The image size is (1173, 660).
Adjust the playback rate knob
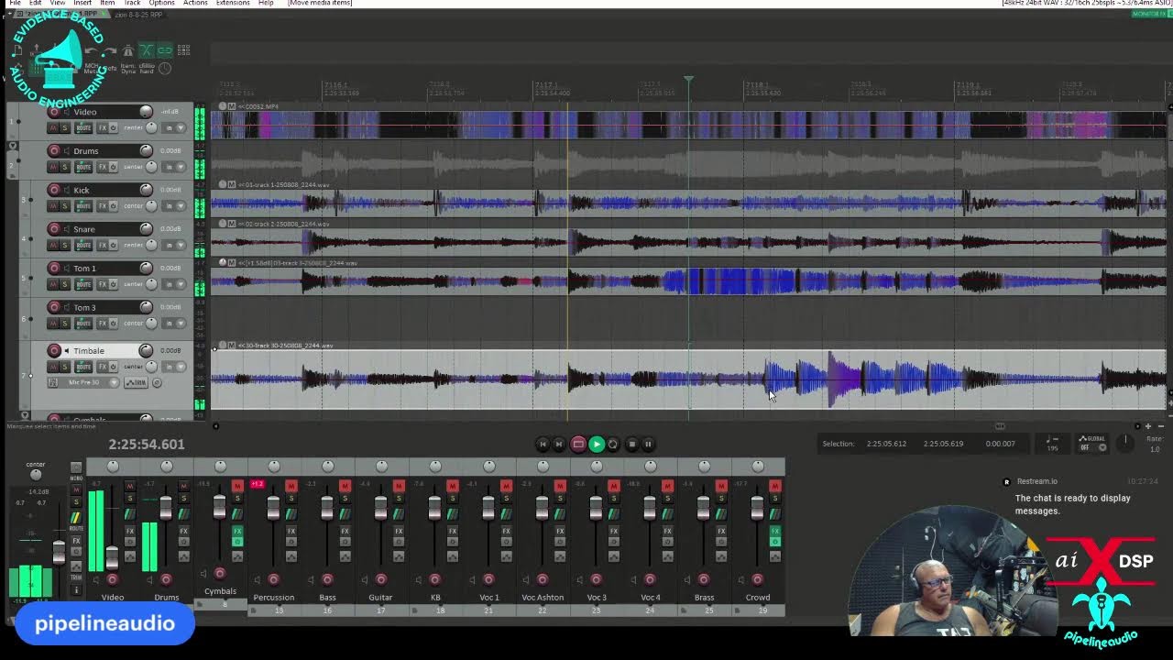pos(1125,442)
